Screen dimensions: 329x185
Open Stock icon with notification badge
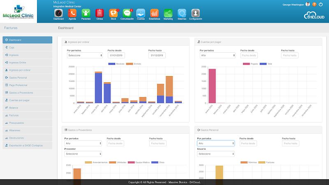click(113, 13)
